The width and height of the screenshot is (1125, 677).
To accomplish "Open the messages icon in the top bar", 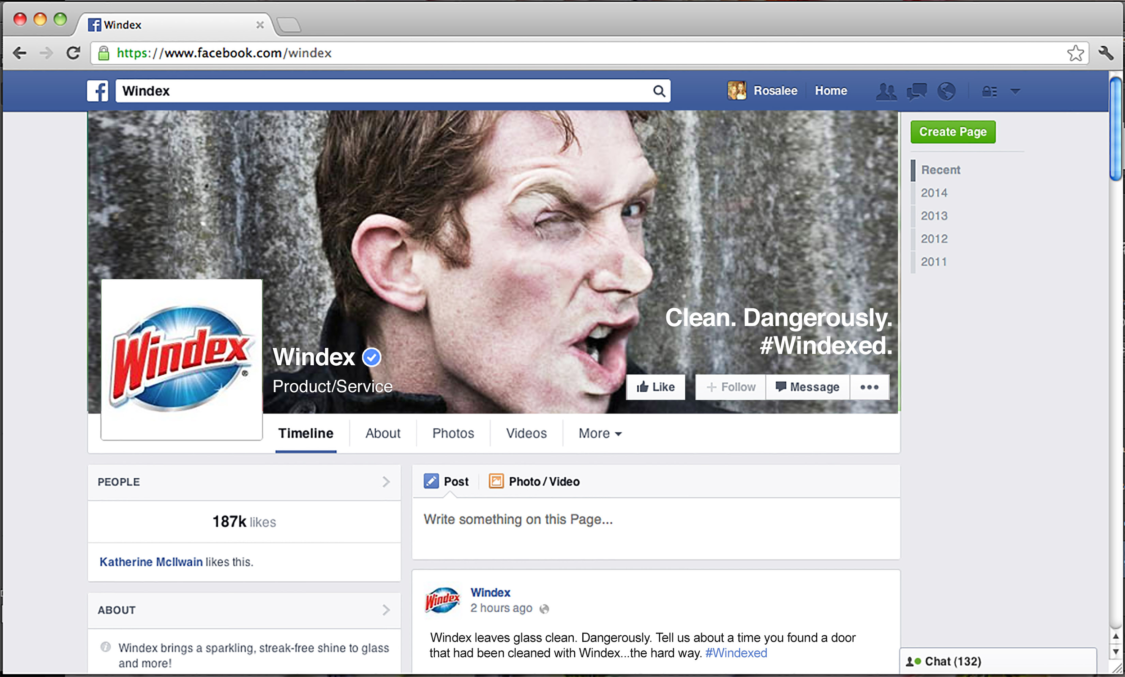I will coord(917,91).
